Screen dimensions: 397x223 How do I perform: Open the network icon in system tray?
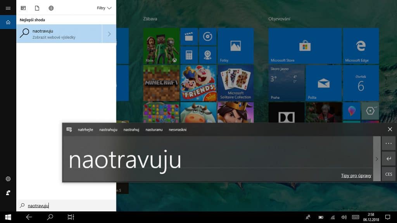click(x=333, y=217)
